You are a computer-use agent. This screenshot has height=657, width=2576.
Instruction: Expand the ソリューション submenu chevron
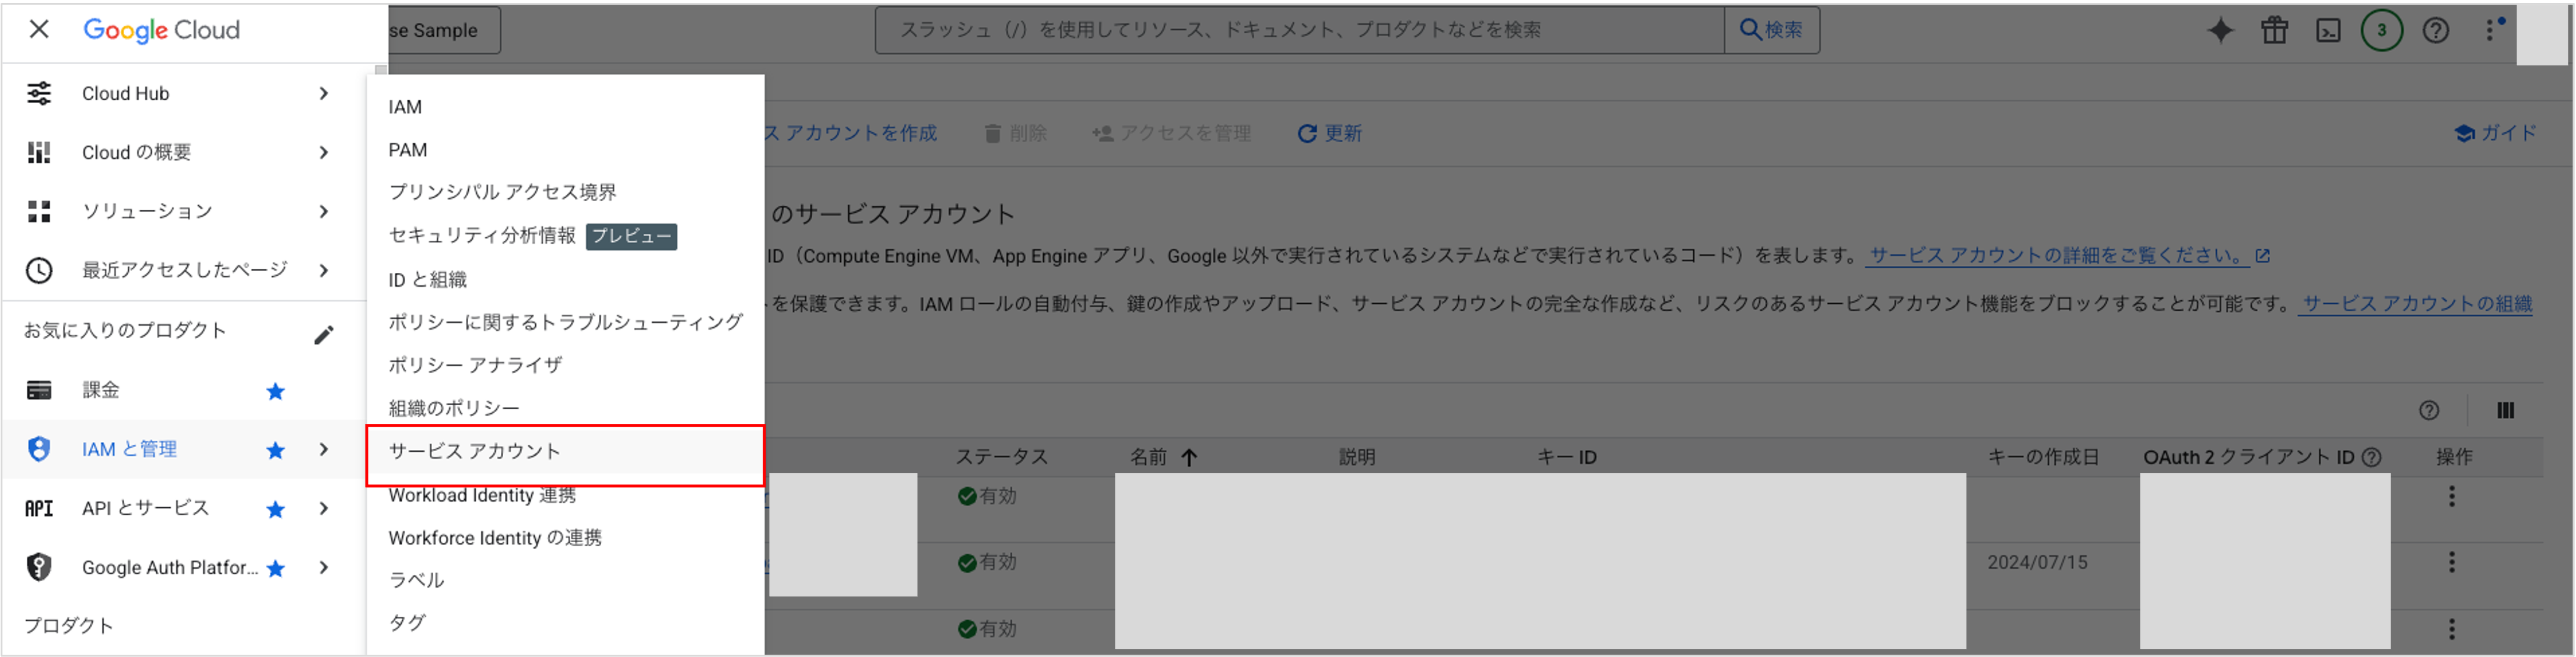tap(323, 211)
